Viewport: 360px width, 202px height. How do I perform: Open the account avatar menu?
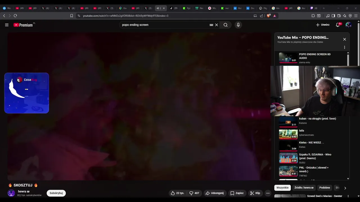pos(348,25)
